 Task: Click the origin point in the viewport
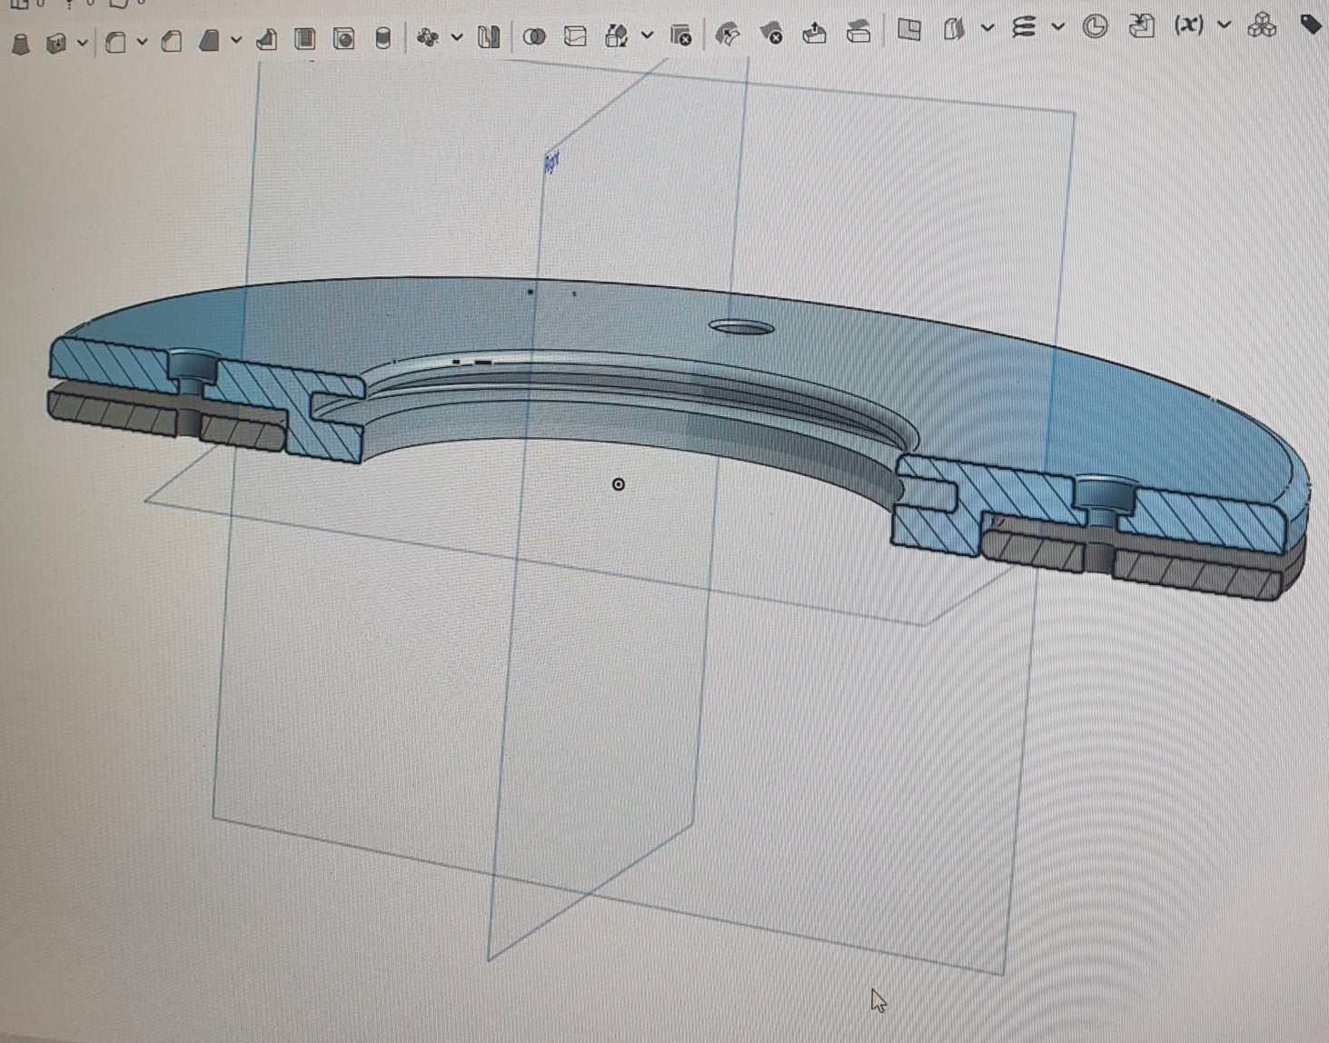619,484
